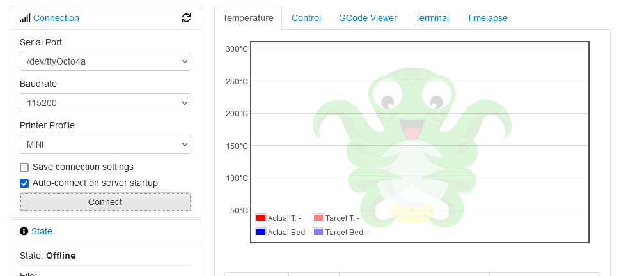
Task: Expand the Baudrate selector
Action: pyautogui.click(x=106, y=103)
